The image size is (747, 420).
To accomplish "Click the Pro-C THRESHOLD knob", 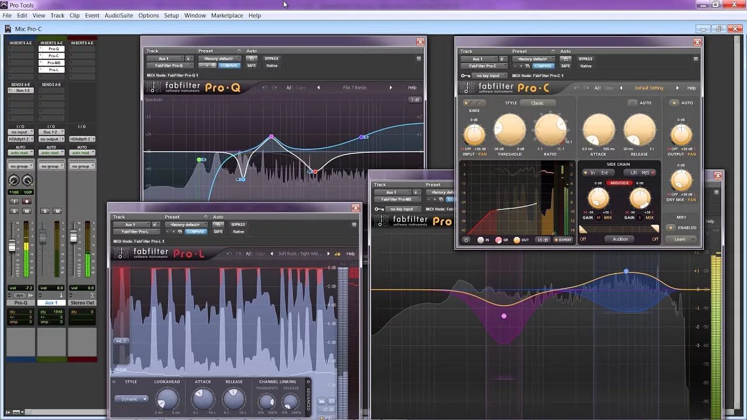I will [509, 129].
